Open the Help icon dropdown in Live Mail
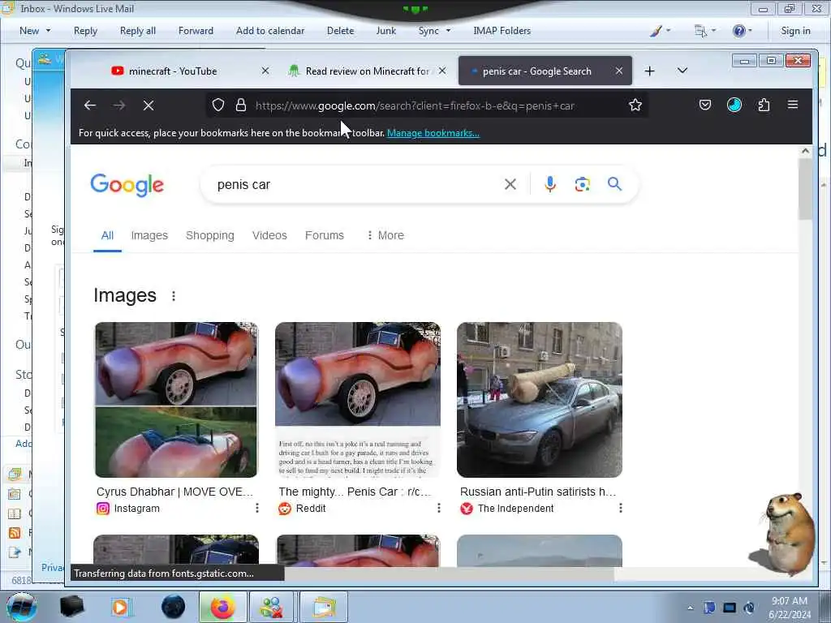The width and height of the screenshot is (831, 623). (x=742, y=31)
